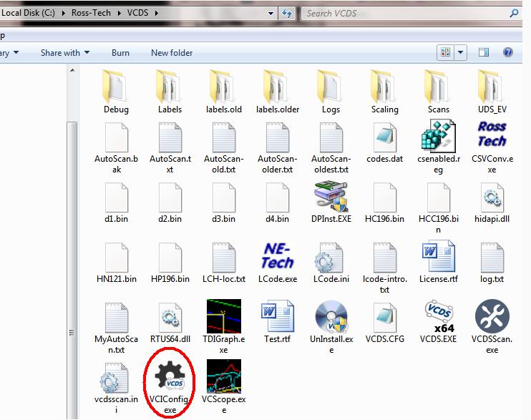Click the search magnifier icon

pos(514,13)
